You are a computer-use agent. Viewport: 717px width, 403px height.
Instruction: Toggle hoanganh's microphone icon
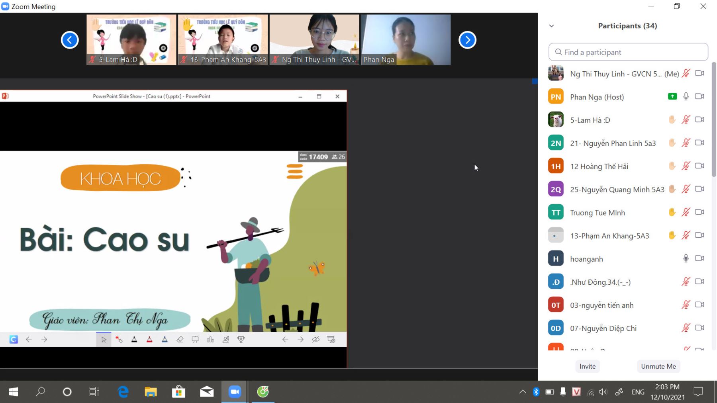[686, 259]
